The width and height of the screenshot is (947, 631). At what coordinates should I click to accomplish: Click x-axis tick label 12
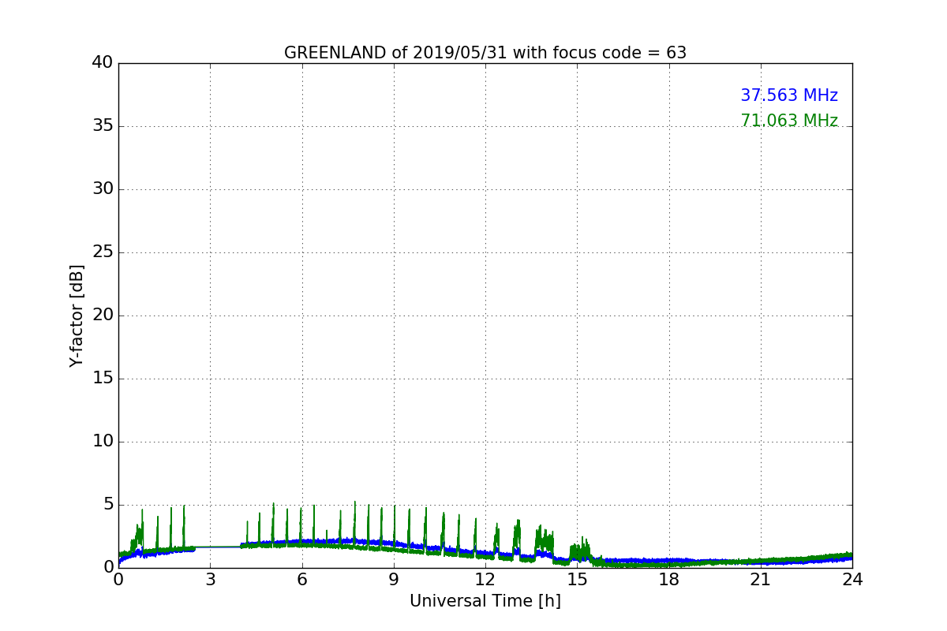tap(485, 580)
